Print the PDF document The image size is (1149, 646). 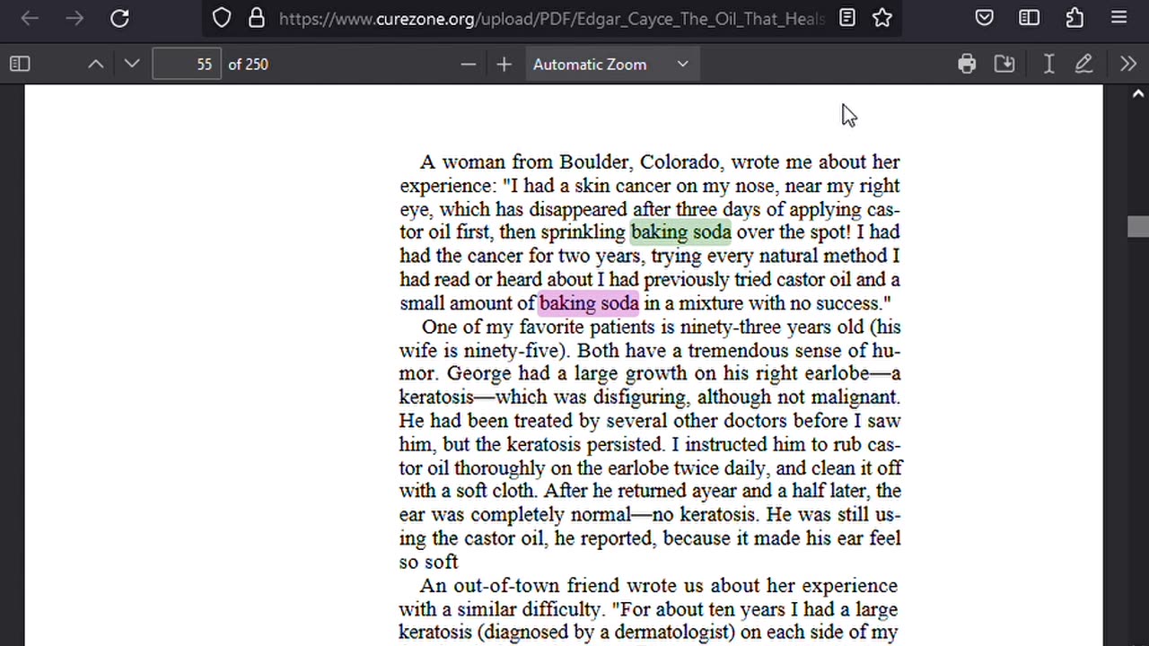coord(967,64)
